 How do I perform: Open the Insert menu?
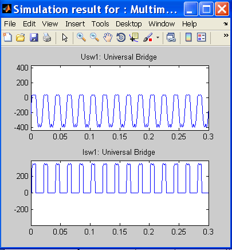[x=75, y=24]
